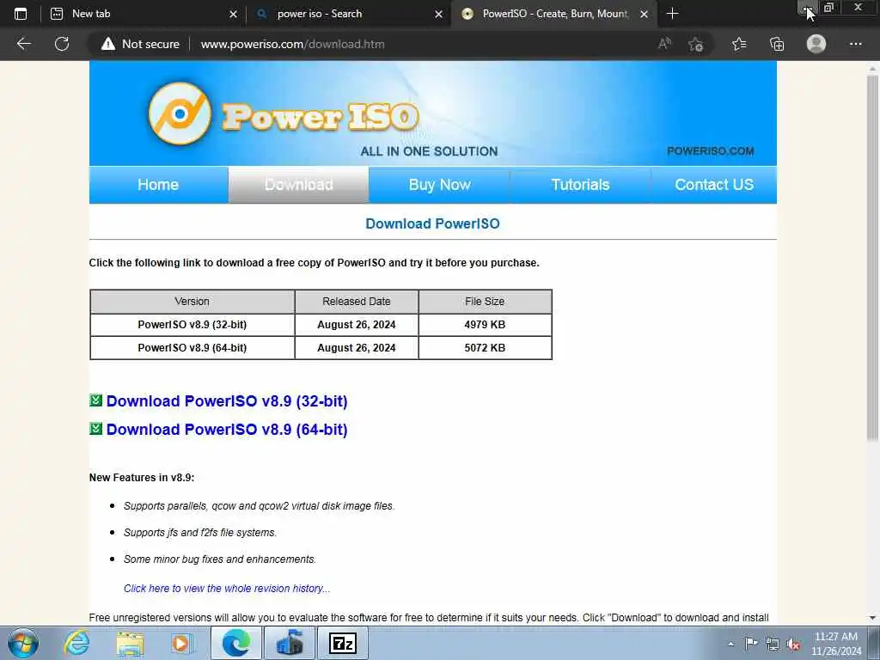Open Windows Media Player taskbar icon

[181, 643]
